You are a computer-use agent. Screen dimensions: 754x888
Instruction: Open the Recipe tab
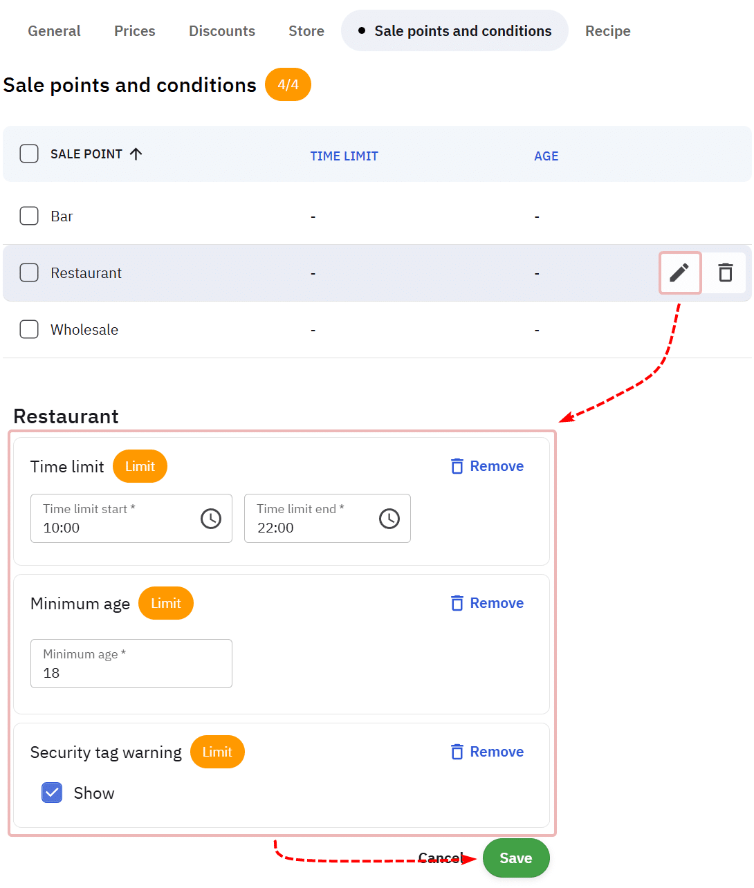click(x=607, y=31)
